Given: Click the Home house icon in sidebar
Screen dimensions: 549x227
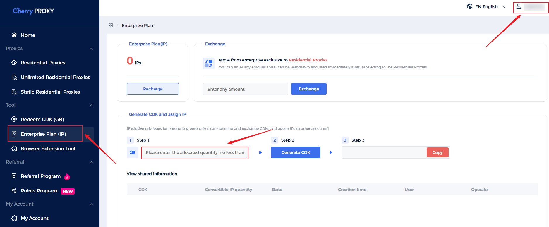Looking at the screenshot, I should click(x=14, y=35).
